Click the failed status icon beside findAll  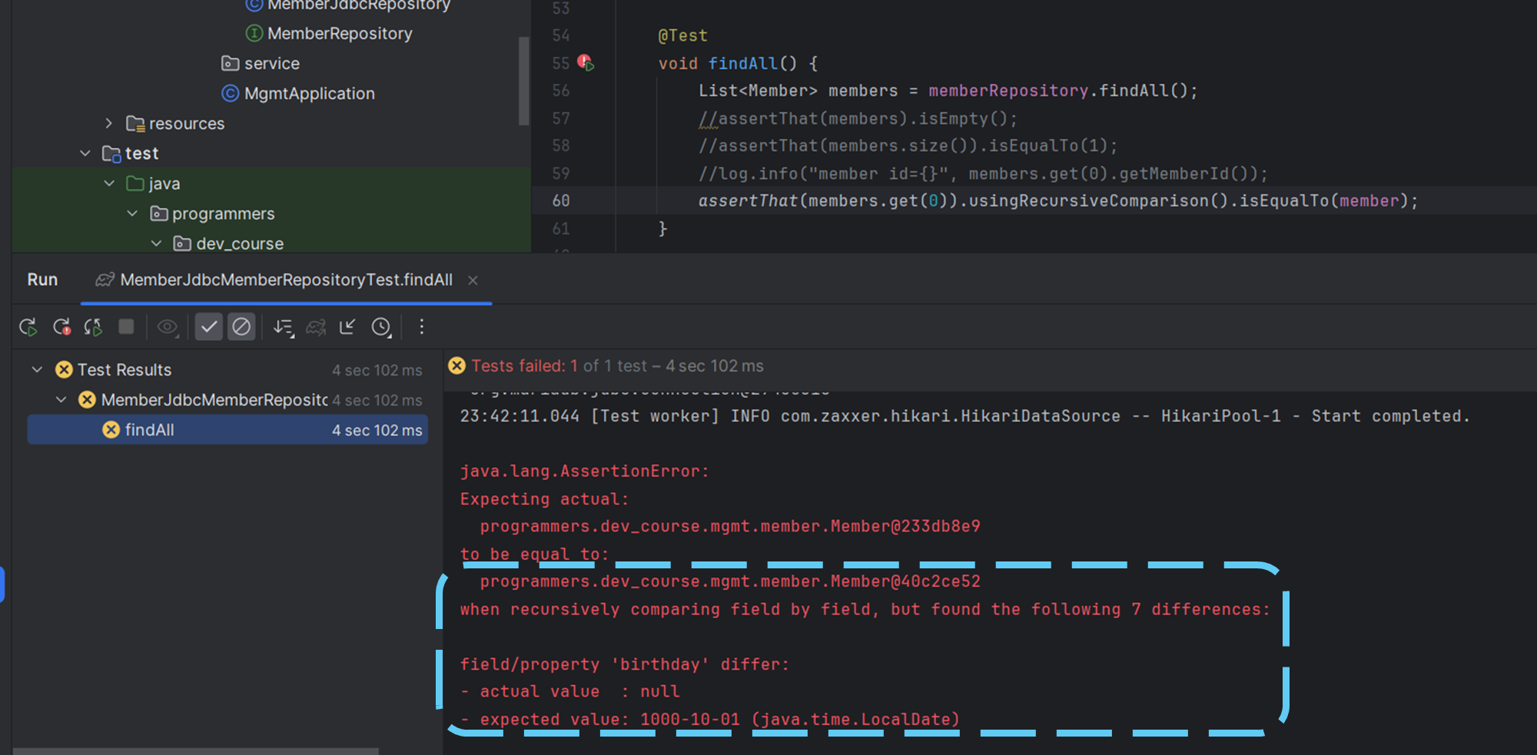pos(111,429)
